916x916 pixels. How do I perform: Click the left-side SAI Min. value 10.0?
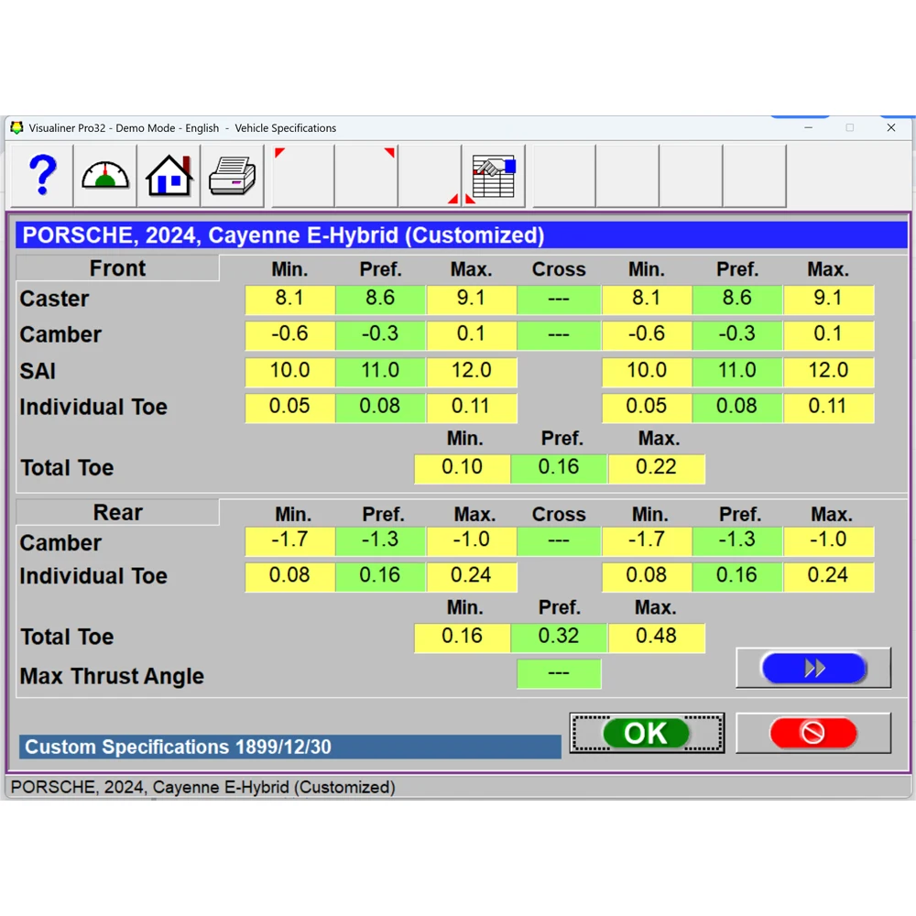[289, 372]
